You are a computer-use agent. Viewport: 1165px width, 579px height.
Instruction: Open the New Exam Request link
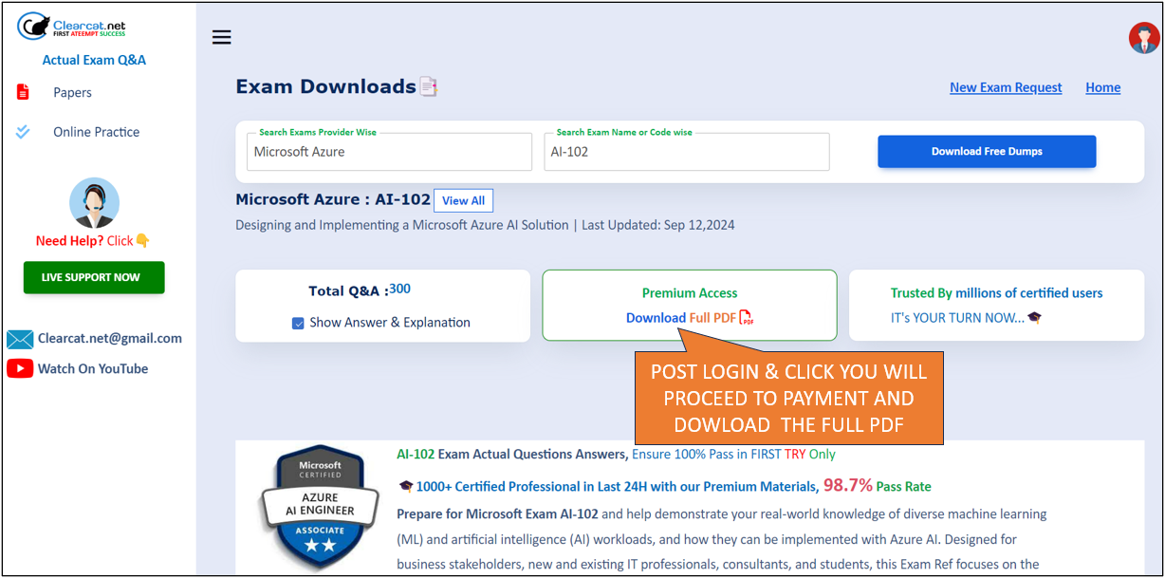[1006, 87]
